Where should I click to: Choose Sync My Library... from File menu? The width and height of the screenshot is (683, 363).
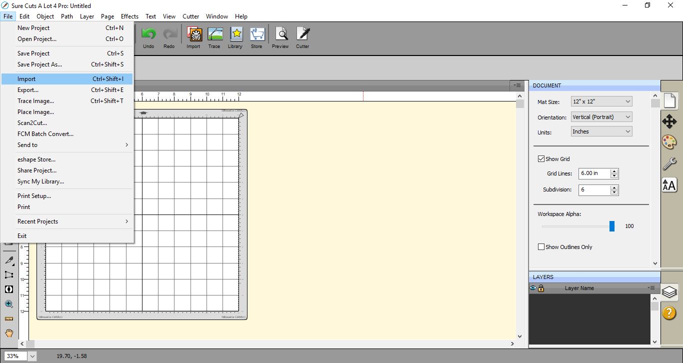point(67,181)
